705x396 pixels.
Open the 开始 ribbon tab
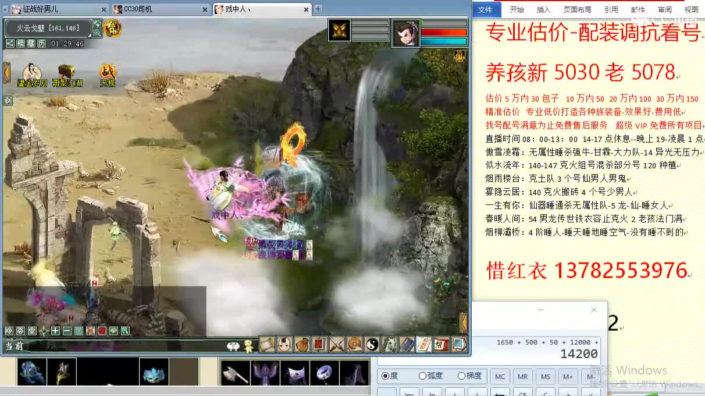[517, 10]
